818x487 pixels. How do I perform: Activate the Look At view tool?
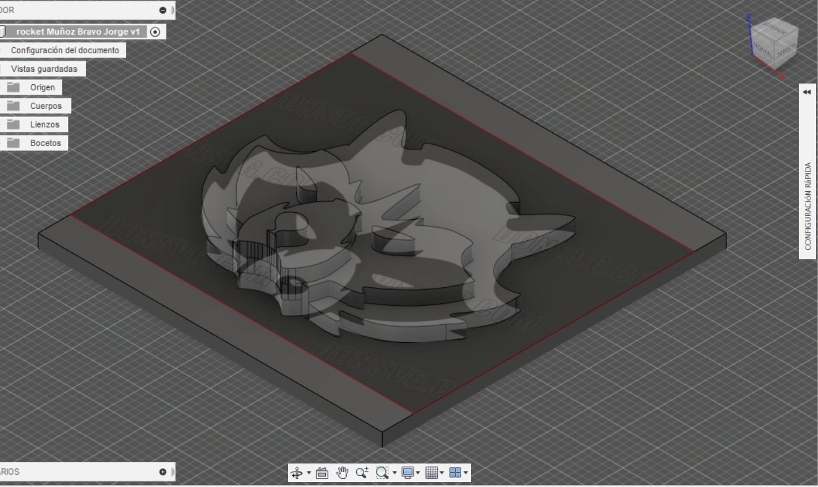click(x=322, y=473)
